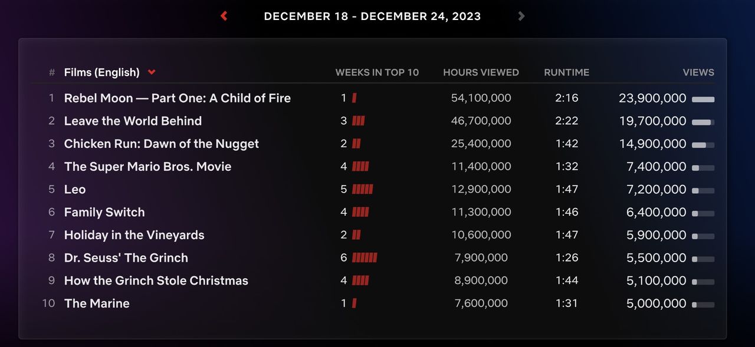The width and height of the screenshot is (755, 347).
Task: Click the red week bars for Holiday in the Vineyards
Action: [x=356, y=235]
